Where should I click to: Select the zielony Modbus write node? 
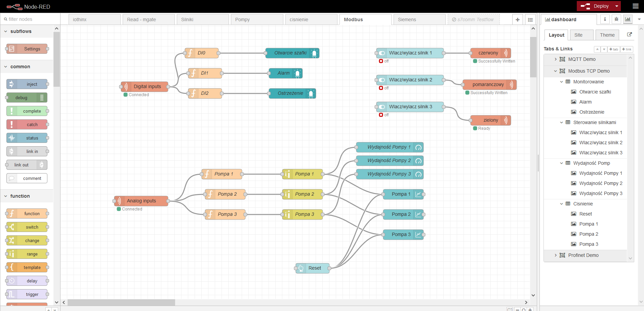tap(490, 120)
